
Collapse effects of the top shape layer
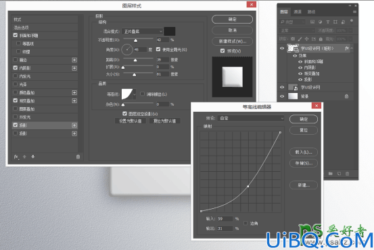pos(352,49)
